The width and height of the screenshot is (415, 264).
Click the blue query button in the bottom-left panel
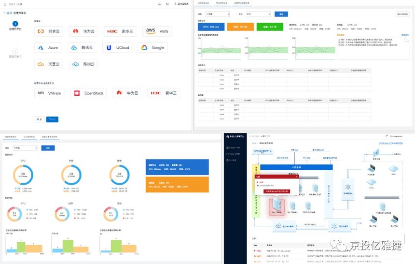[x=48, y=148]
